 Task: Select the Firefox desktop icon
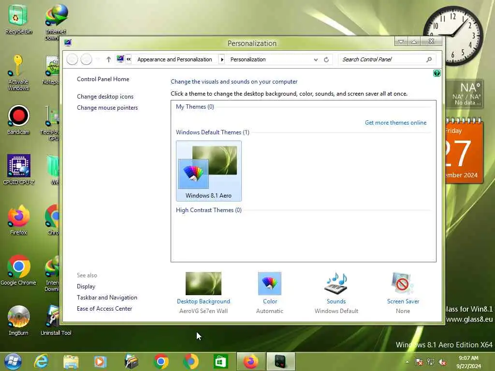[18, 220]
